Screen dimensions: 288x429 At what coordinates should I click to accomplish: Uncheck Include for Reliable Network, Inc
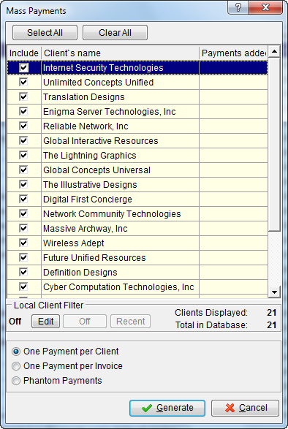pos(23,126)
